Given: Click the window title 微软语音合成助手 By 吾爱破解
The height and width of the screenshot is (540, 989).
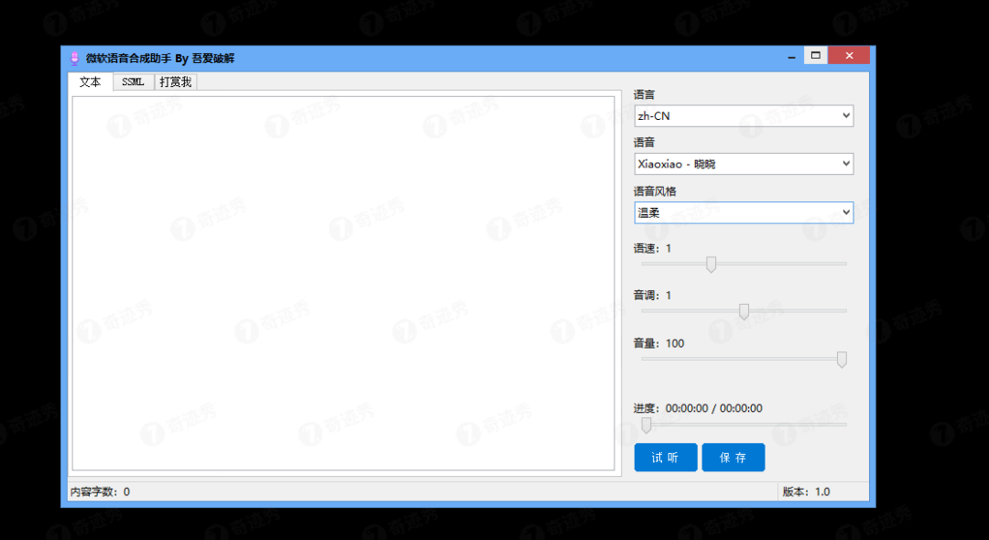Looking at the screenshot, I should point(160,58).
